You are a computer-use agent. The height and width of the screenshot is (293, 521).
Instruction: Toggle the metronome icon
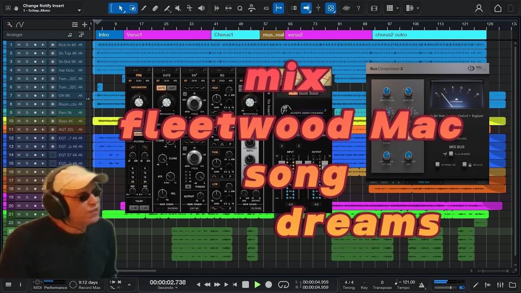[x=422, y=285]
